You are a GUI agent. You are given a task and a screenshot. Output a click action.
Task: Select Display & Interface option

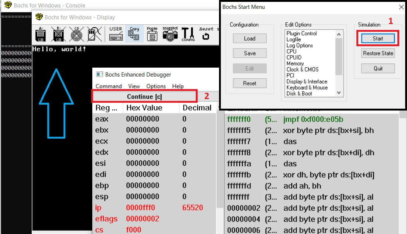307,82
